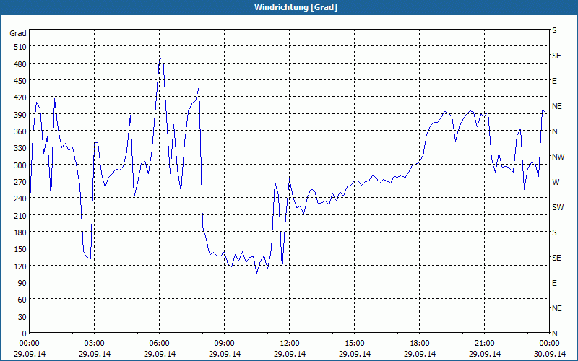Select the 12:00 time label
The height and width of the screenshot is (361, 578).
[290, 344]
